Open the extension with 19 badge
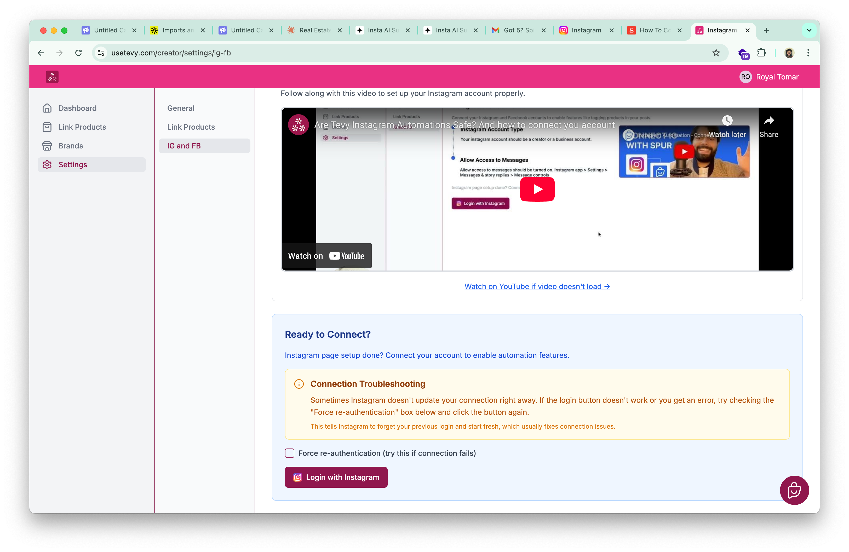849x552 pixels. [743, 53]
